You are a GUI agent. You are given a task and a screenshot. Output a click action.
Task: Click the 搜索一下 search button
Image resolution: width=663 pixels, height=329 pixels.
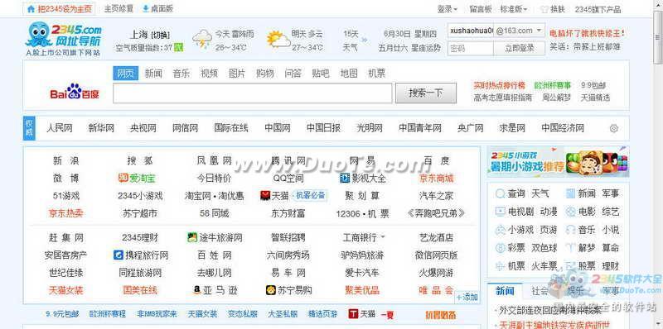pyautogui.click(x=426, y=93)
